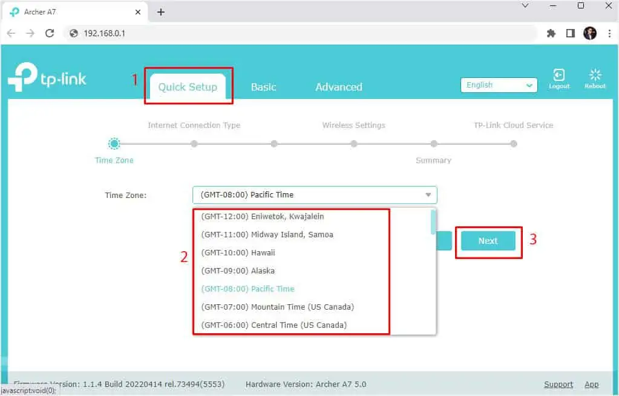Open a new browser tab with the plus icon
Image resolution: width=619 pixels, height=396 pixels.
tap(161, 11)
